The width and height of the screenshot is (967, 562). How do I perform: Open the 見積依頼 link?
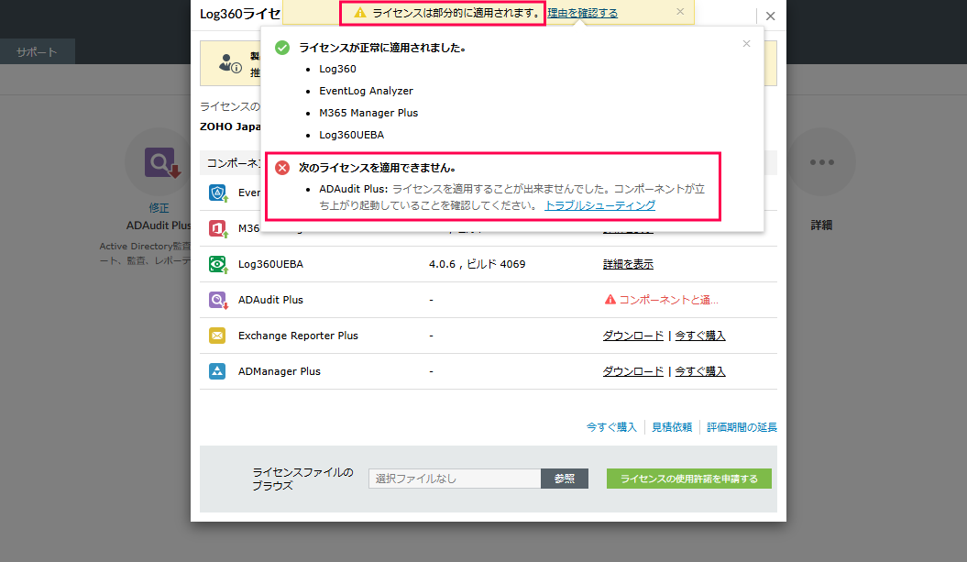(x=672, y=427)
